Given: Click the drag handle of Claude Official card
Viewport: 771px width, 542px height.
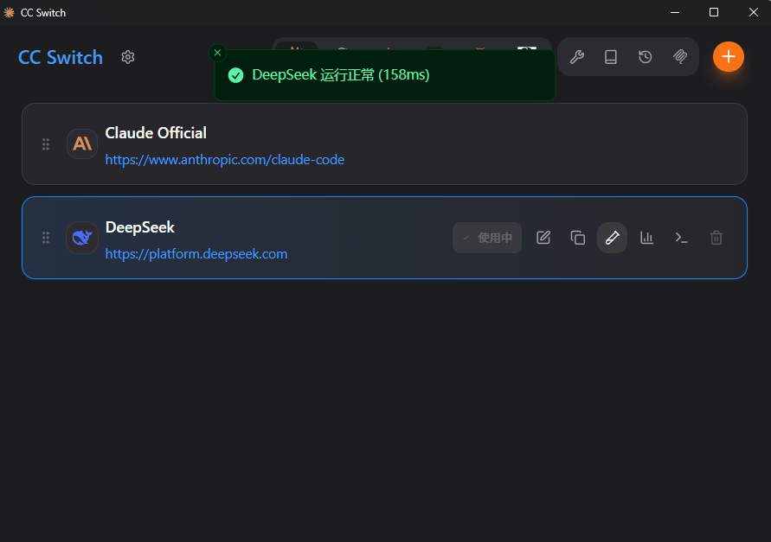Looking at the screenshot, I should pyautogui.click(x=46, y=144).
